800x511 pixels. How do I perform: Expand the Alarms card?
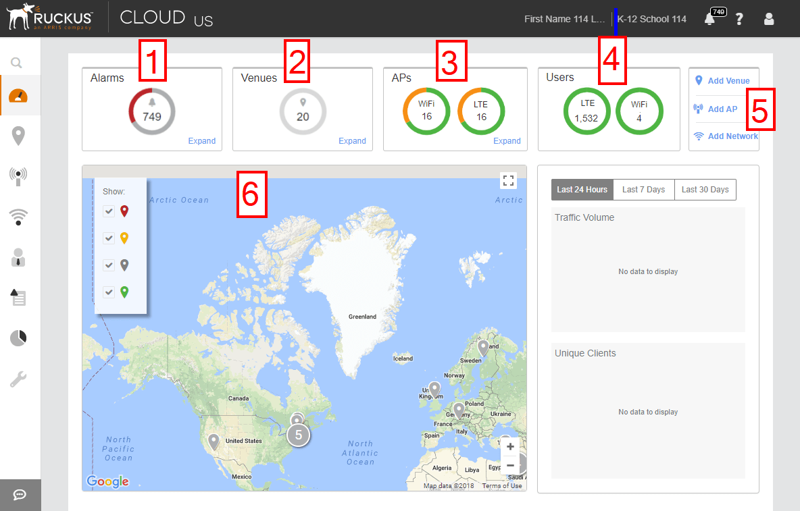pyautogui.click(x=202, y=140)
